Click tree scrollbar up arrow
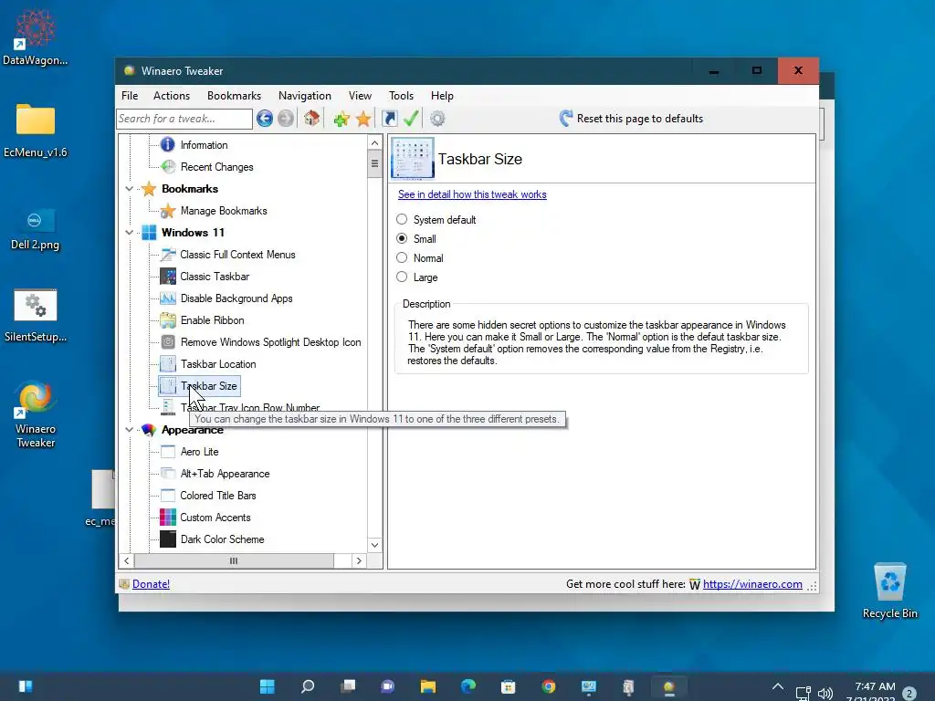935x701 pixels. coord(374,142)
